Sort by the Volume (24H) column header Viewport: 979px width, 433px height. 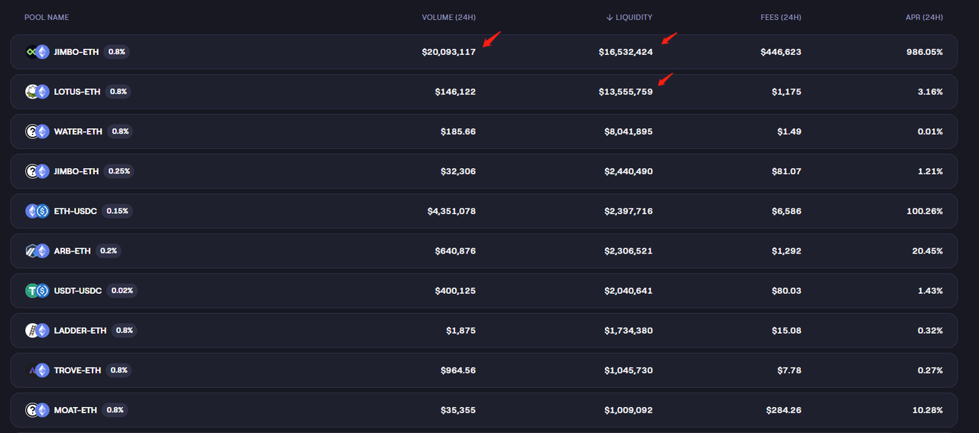[448, 18]
